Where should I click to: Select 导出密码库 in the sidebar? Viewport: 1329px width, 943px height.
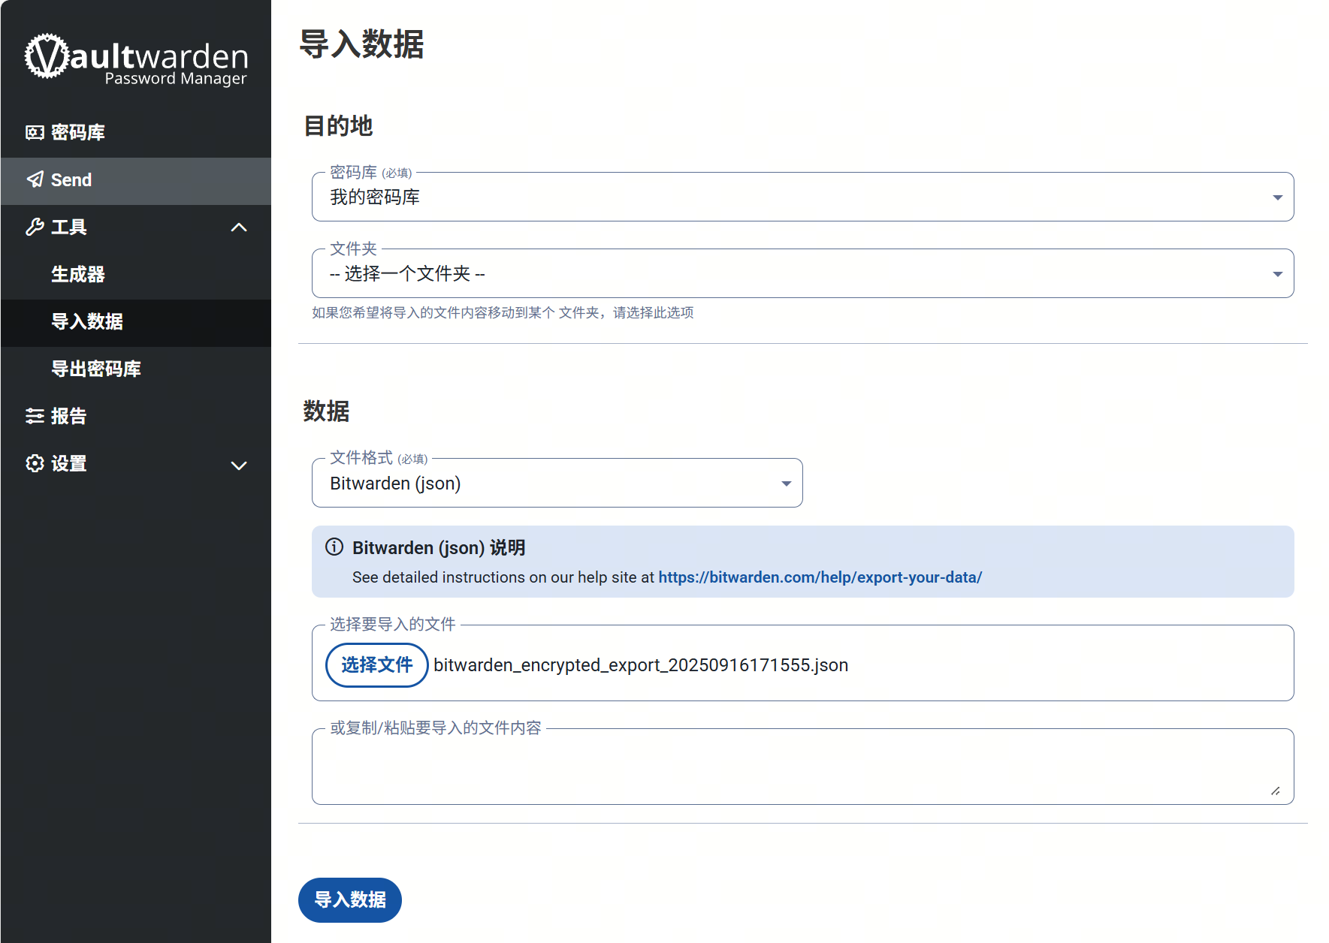point(96,369)
